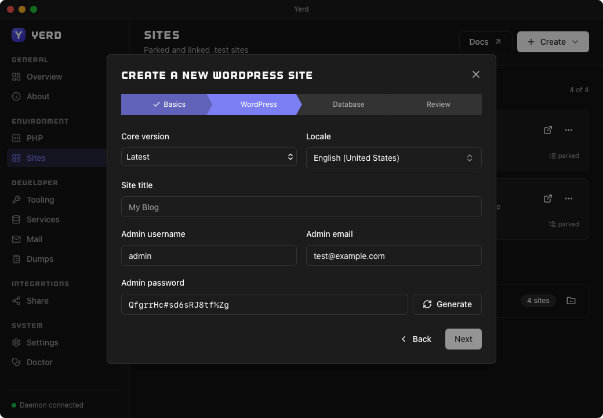
Task: Open the Locale dropdown
Action: (394, 158)
